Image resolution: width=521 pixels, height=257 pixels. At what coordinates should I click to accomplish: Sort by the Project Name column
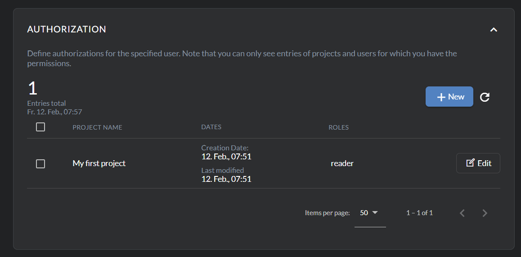click(x=97, y=127)
